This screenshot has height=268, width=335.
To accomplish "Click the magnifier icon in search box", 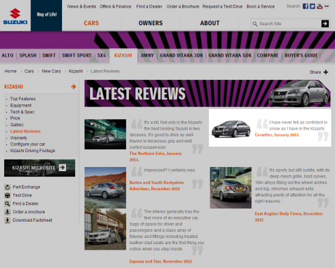I will tap(255, 24).
